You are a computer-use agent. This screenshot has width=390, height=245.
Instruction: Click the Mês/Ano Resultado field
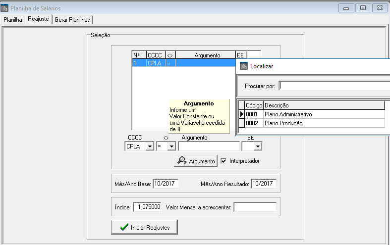pyautogui.click(x=263, y=184)
